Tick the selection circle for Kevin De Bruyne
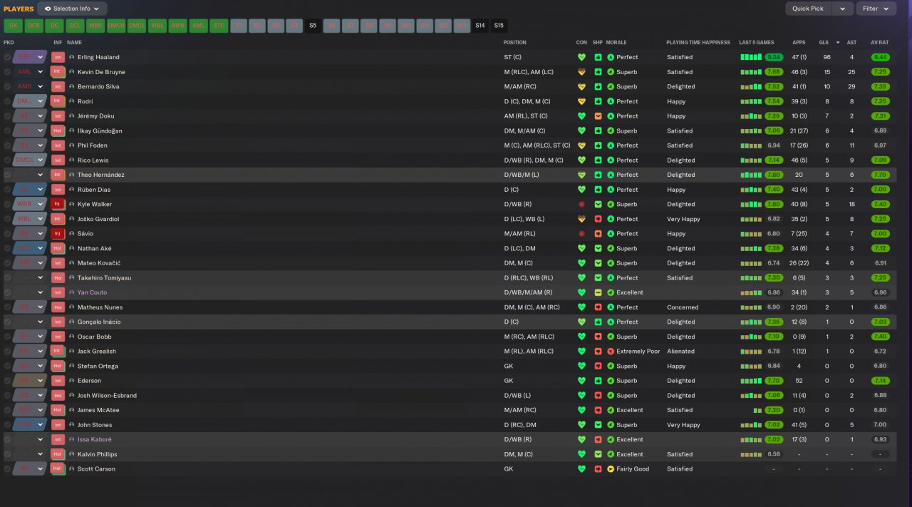This screenshot has width=912, height=507. click(x=7, y=72)
